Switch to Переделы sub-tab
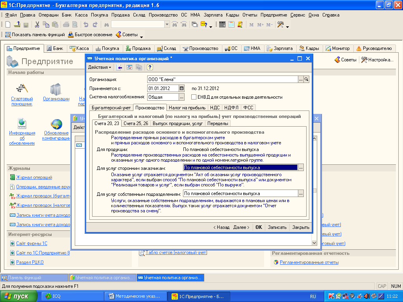This screenshot has width=403, height=302. tap(218, 123)
